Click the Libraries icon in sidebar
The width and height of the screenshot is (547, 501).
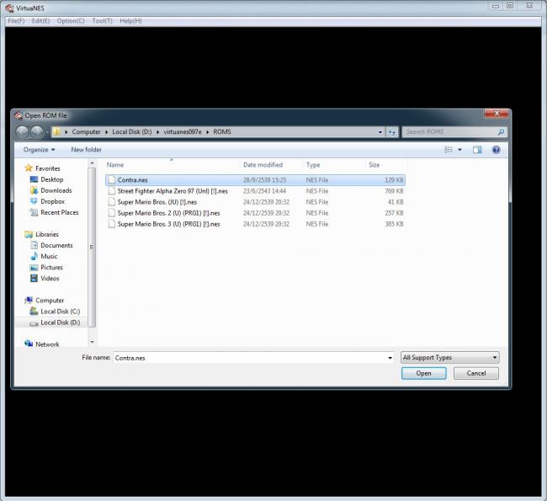tap(29, 234)
